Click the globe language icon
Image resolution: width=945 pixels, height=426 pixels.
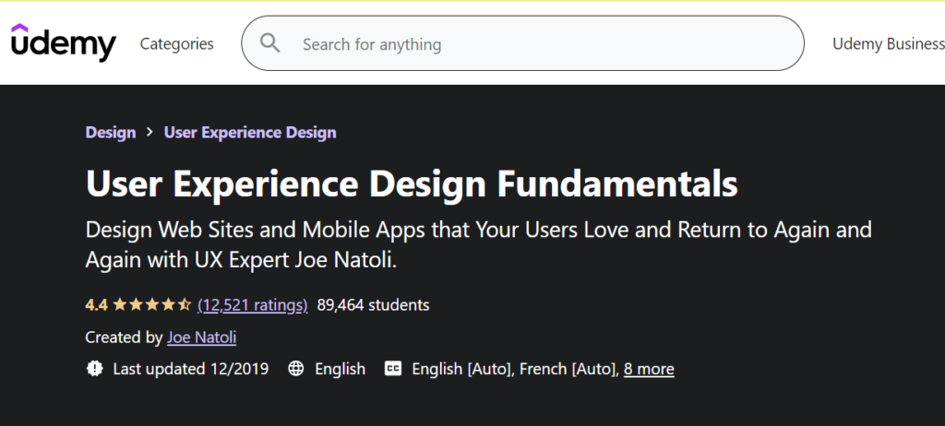click(296, 369)
